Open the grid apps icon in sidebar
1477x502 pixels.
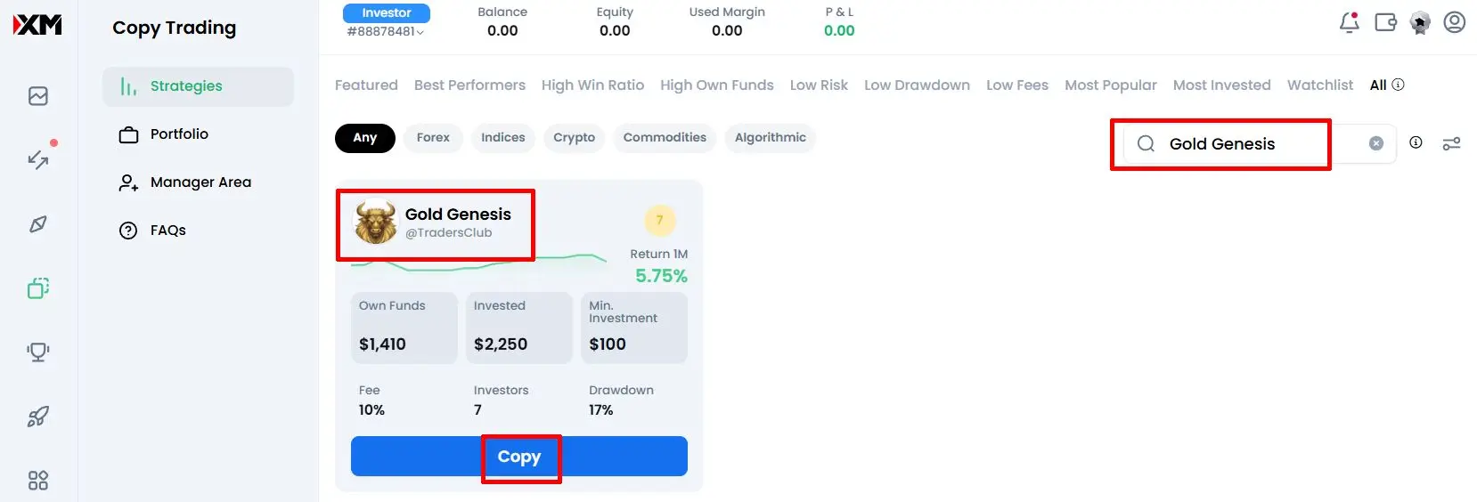click(38, 481)
